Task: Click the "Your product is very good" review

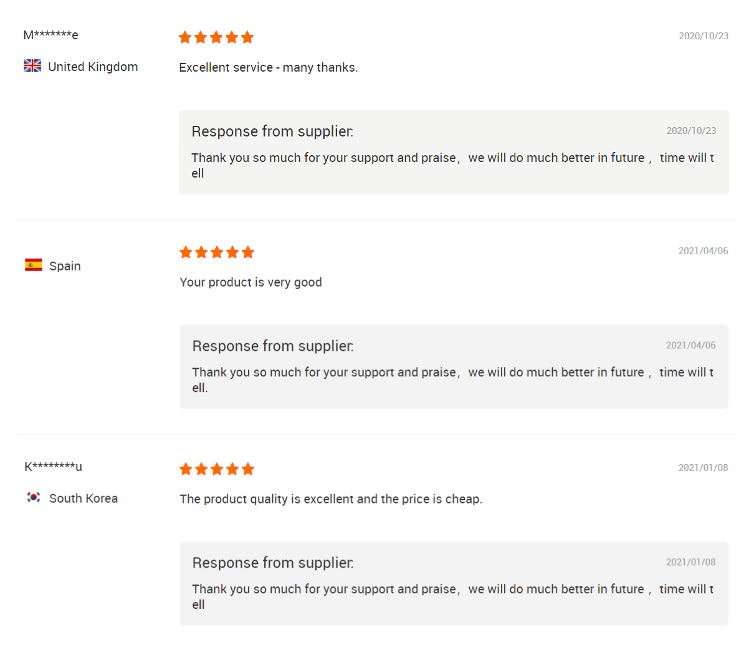Action: (x=251, y=282)
